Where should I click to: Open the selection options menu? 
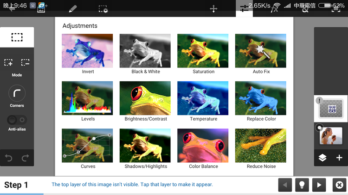tap(103, 9)
